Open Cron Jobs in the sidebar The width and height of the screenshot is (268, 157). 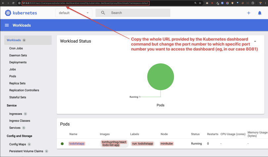16,48
